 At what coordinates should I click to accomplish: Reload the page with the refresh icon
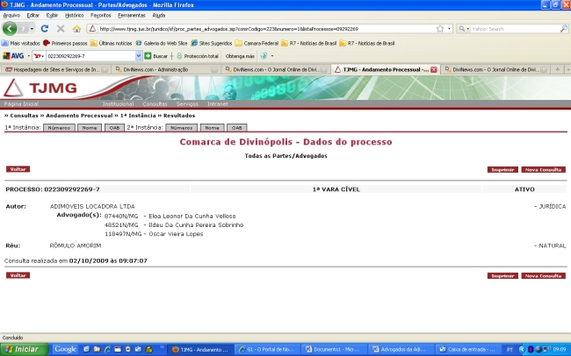click(x=45, y=28)
